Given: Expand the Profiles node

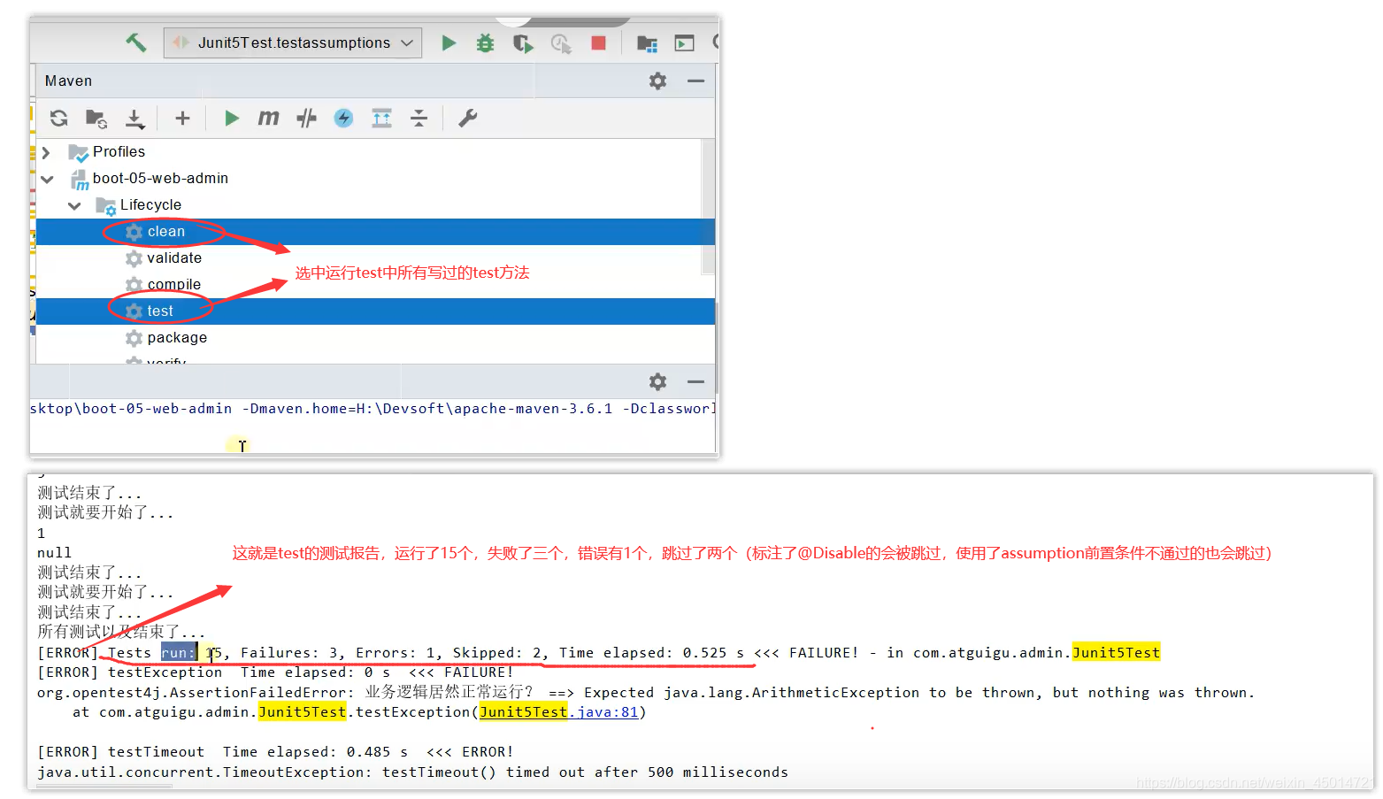Looking at the screenshot, I should click(46, 152).
